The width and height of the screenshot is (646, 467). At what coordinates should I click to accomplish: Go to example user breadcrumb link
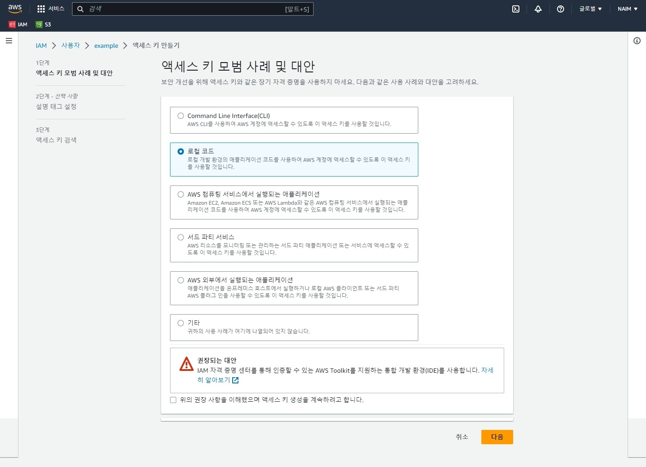tap(106, 46)
